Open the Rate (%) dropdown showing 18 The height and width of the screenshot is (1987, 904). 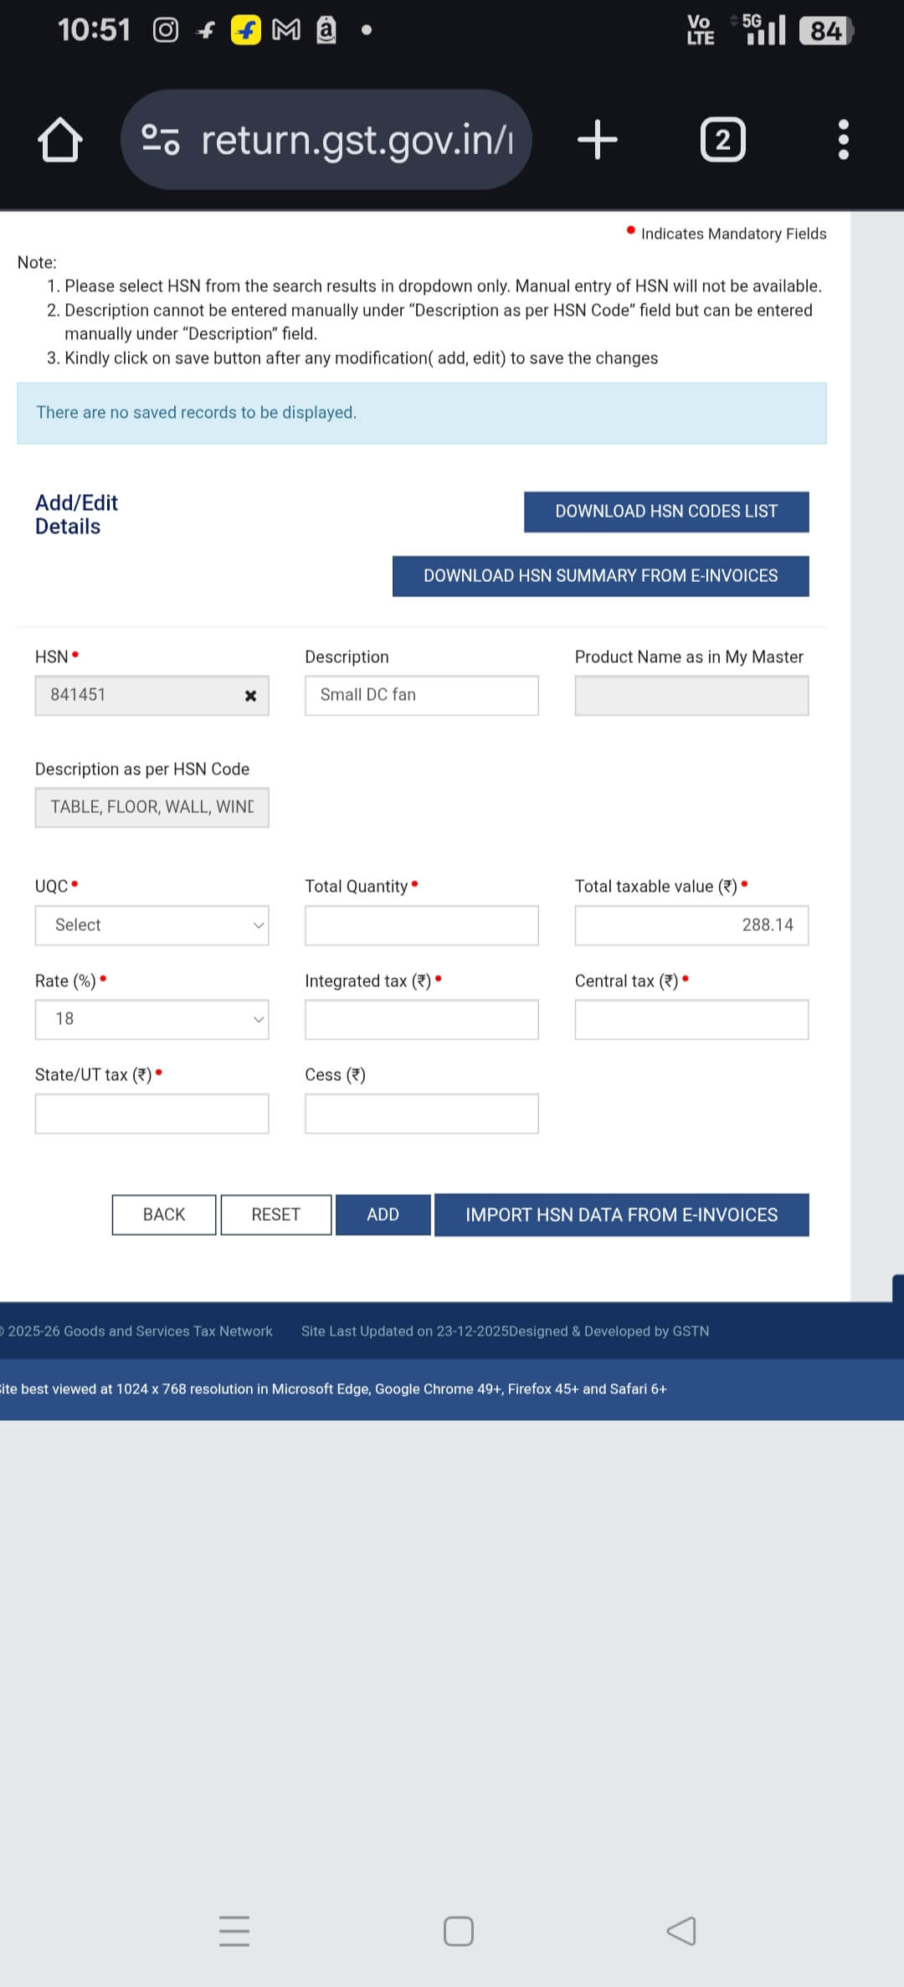pyautogui.click(x=152, y=1019)
